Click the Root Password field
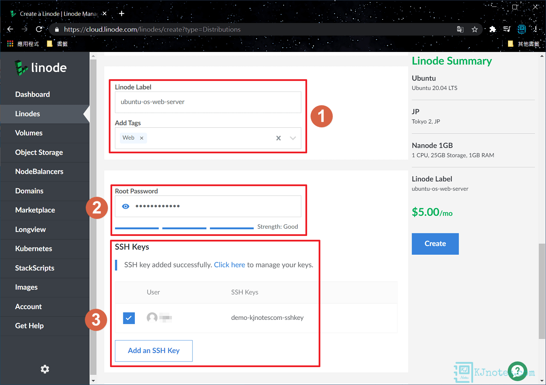This screenshot has width=546, height=385. click(x=208, y=207)
